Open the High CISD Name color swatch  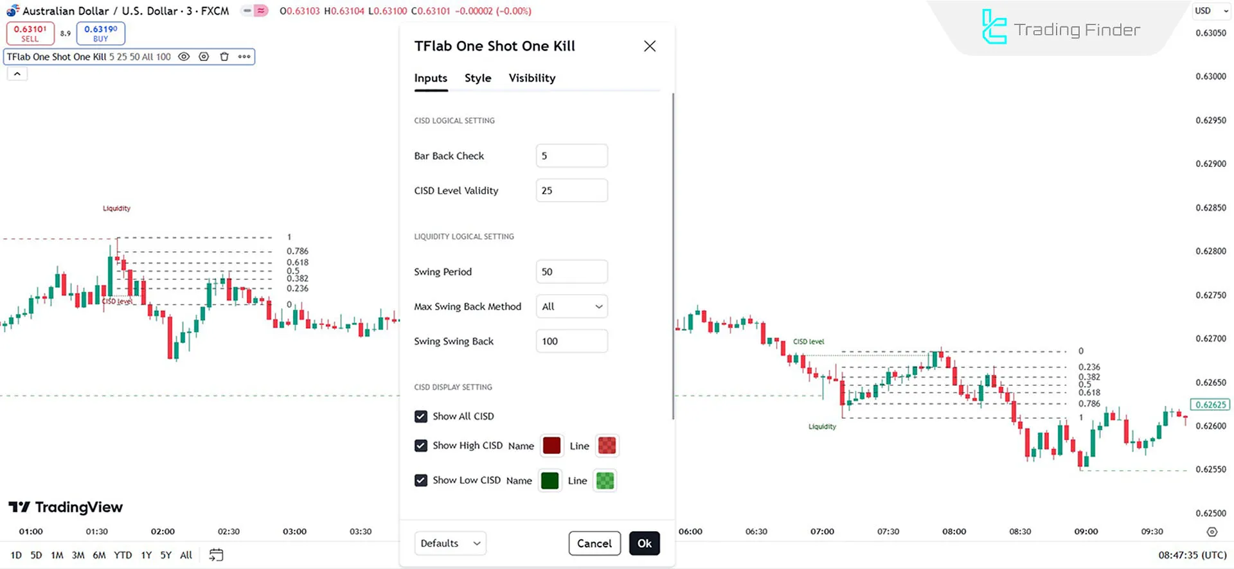pyautogui.click(x=551, y=446)
